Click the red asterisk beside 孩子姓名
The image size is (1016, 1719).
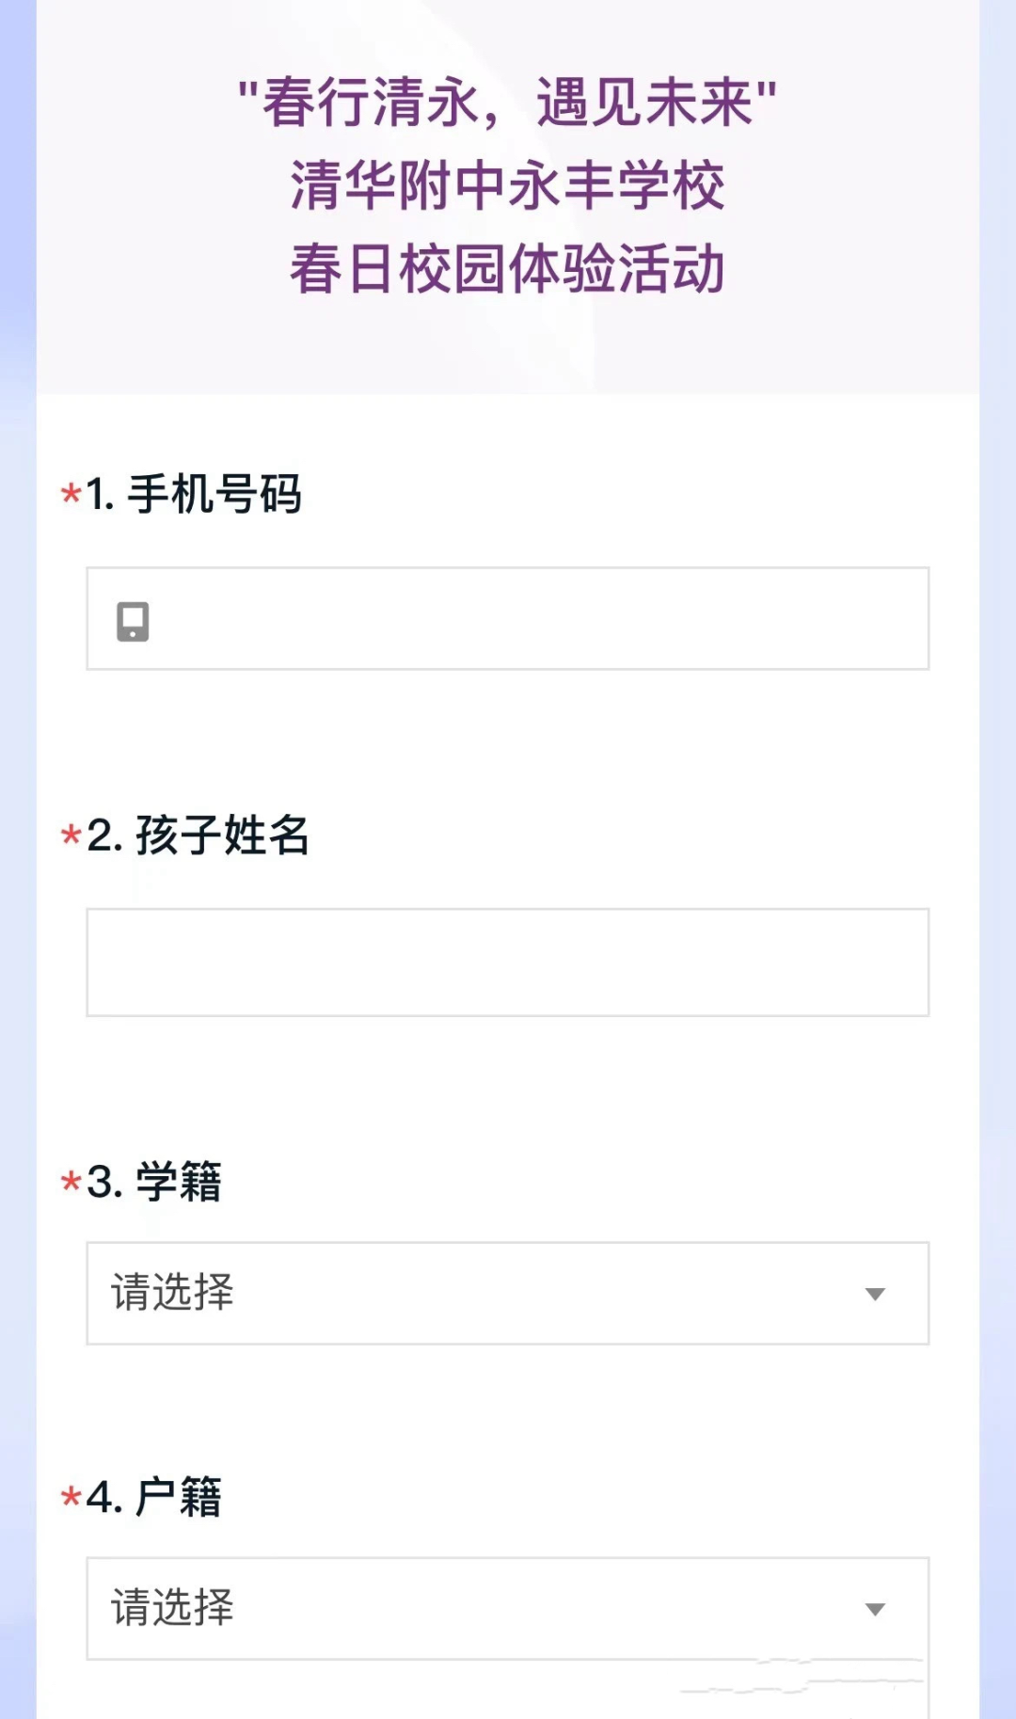tap(71, 835)
